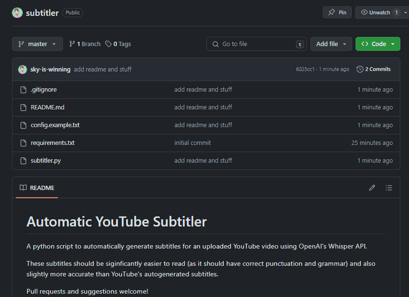The width and height of the screenshot is (409, 297).
Task: Click file icon next to .gitignore
Action: [x=24, y=90]
